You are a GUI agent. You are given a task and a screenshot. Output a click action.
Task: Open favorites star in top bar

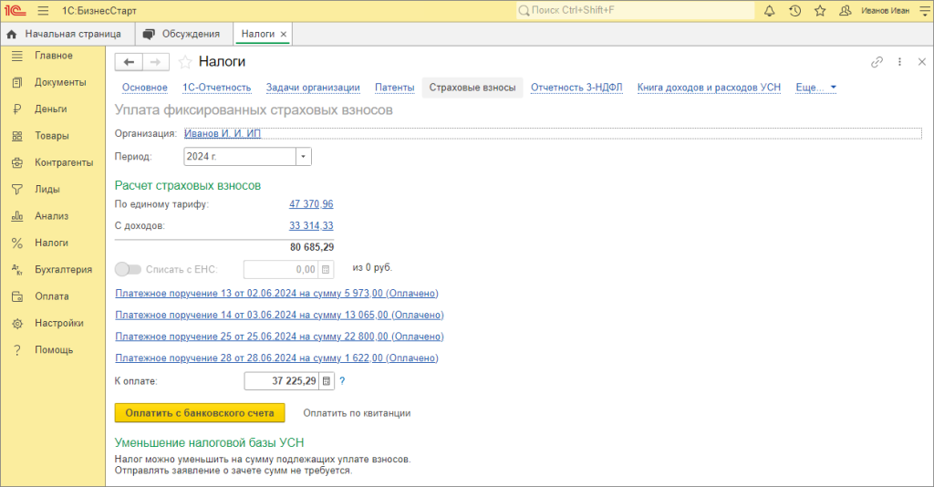820,11
